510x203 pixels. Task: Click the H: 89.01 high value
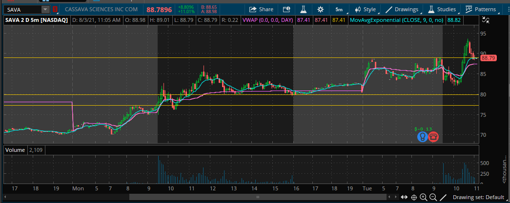point(160,20)
